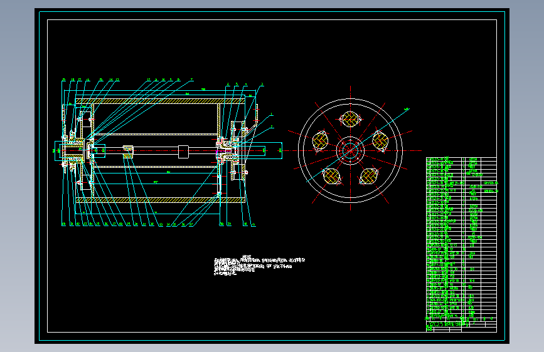Select the lower-left hatched hole in end view

(x=332, y=176)
